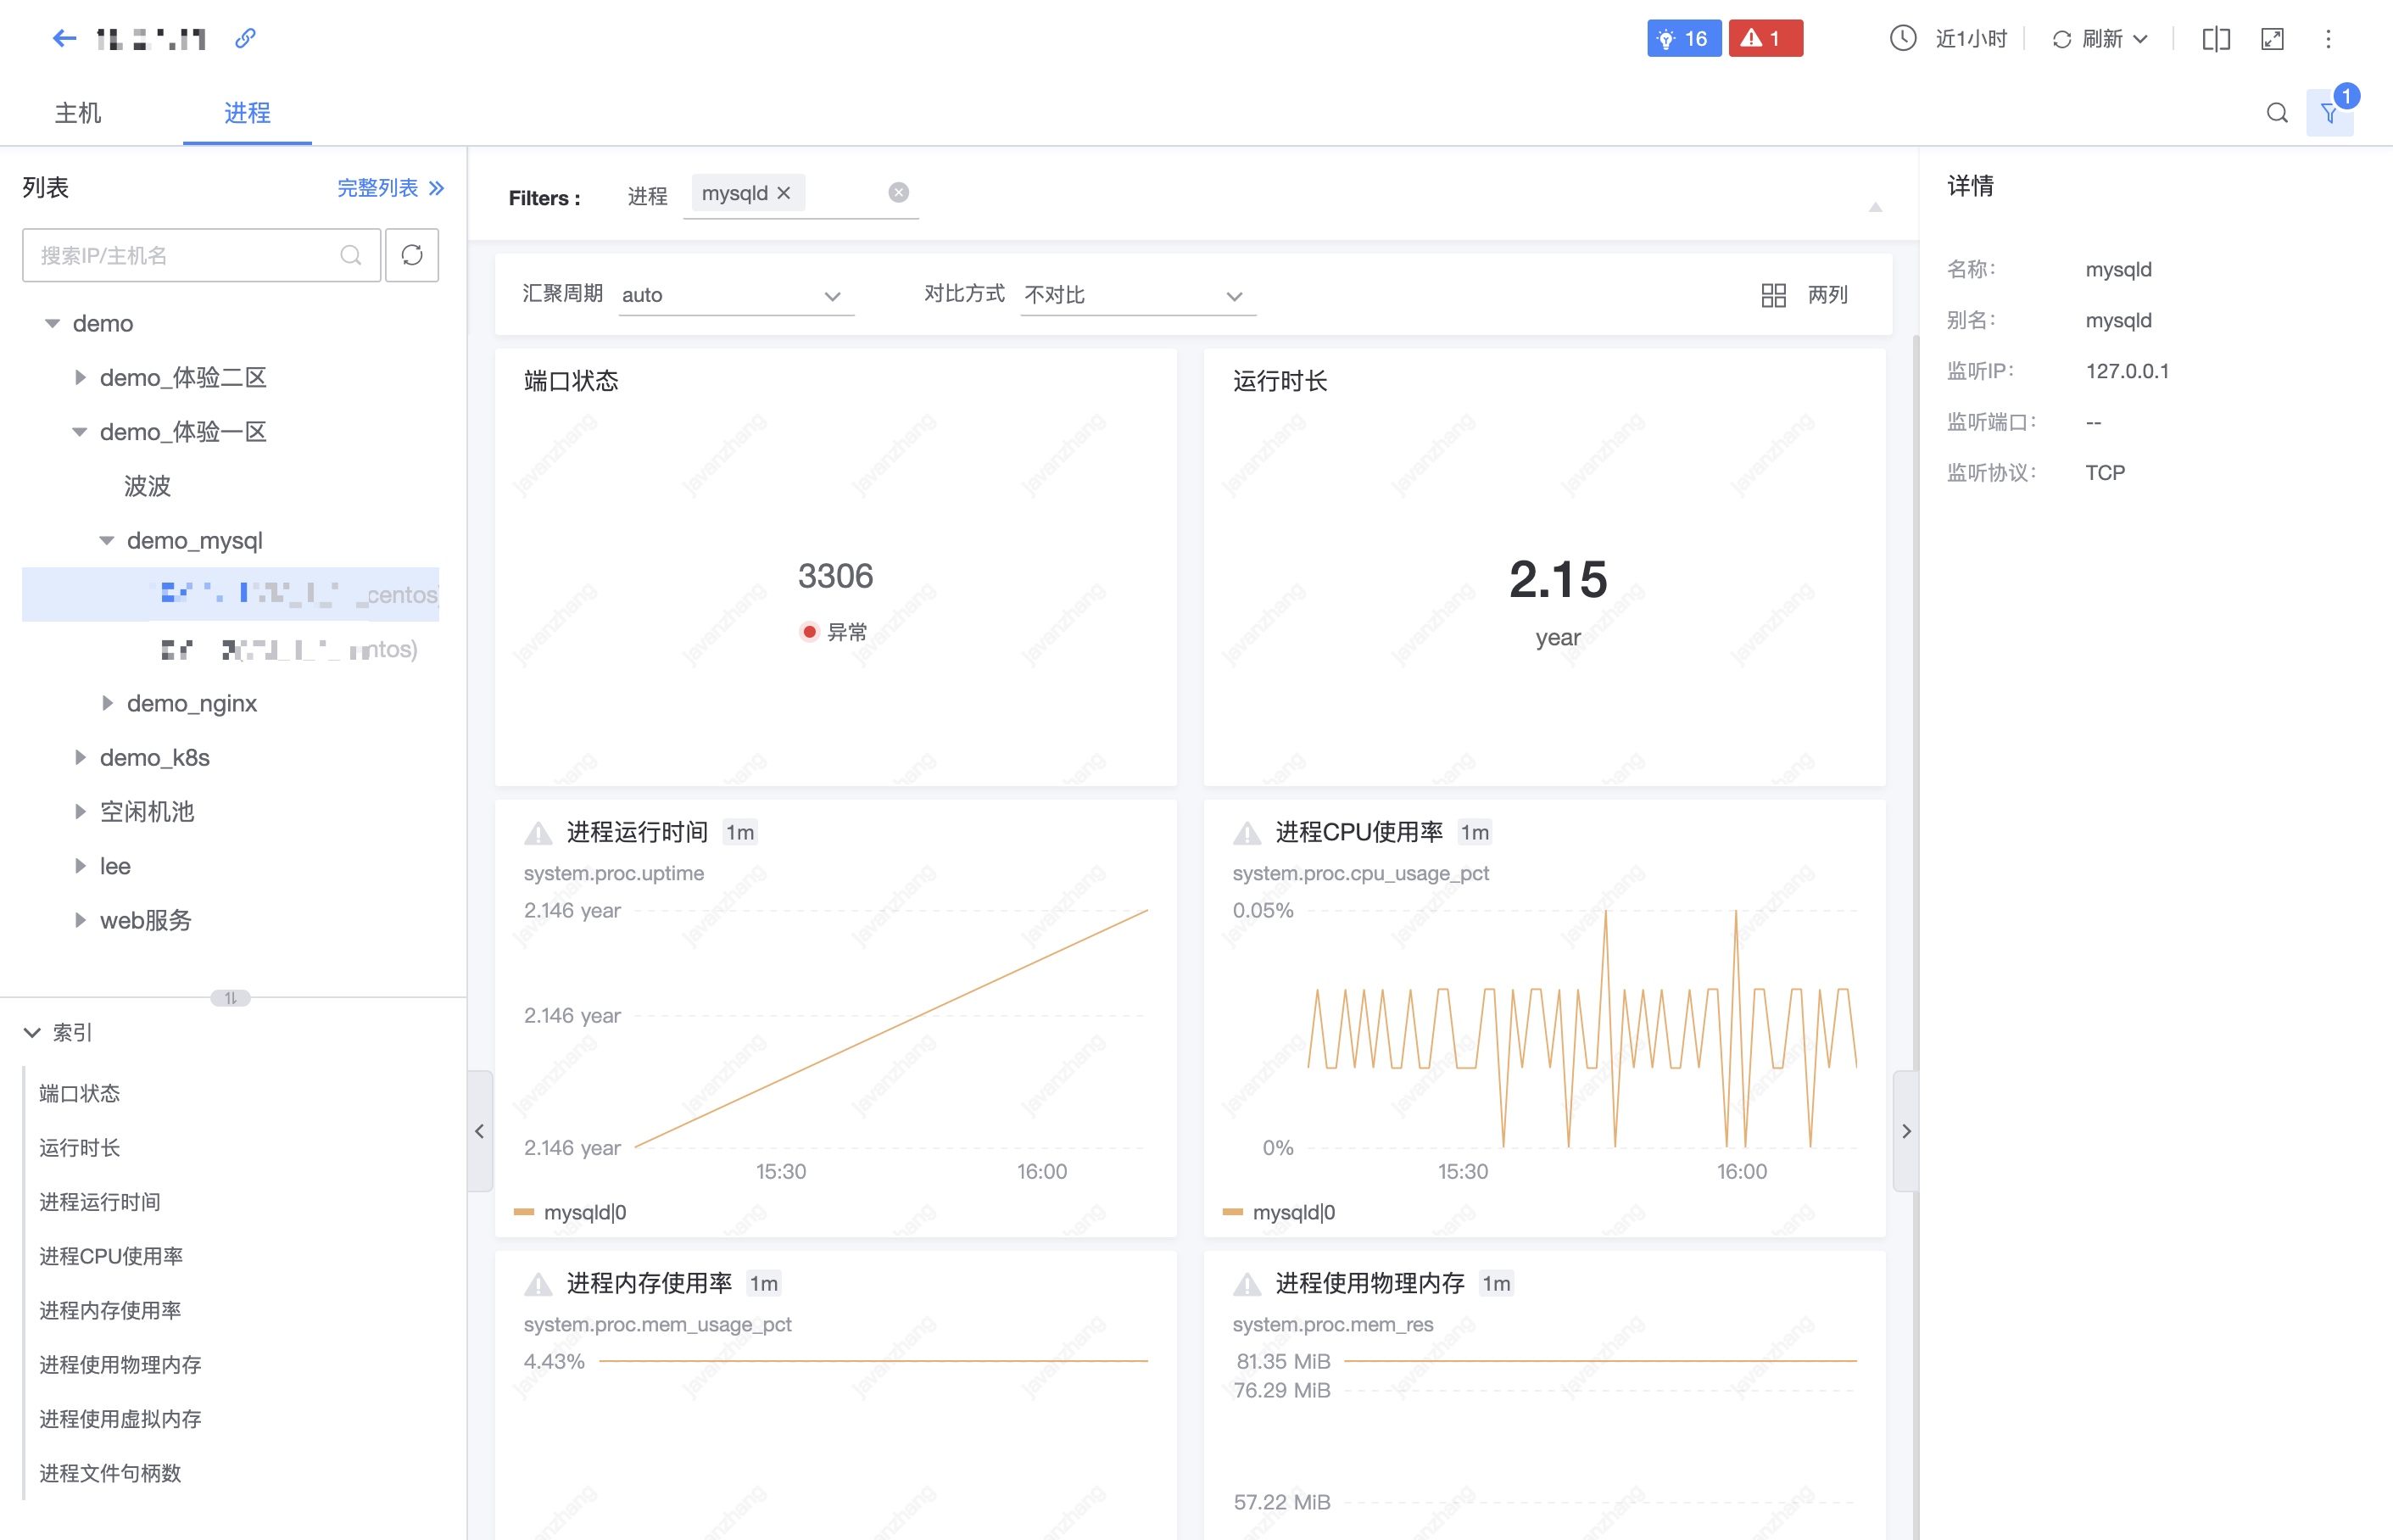
Task: Switch to the 主机 tab
Action: [78, 113]
